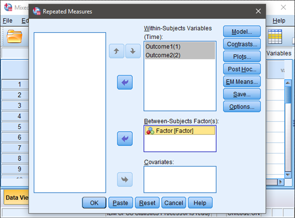This screenshot has height=218, width=295.
Task: Click the arrow button beside Between-Subjects Factor(s)
Action: [x=125, y=139]
